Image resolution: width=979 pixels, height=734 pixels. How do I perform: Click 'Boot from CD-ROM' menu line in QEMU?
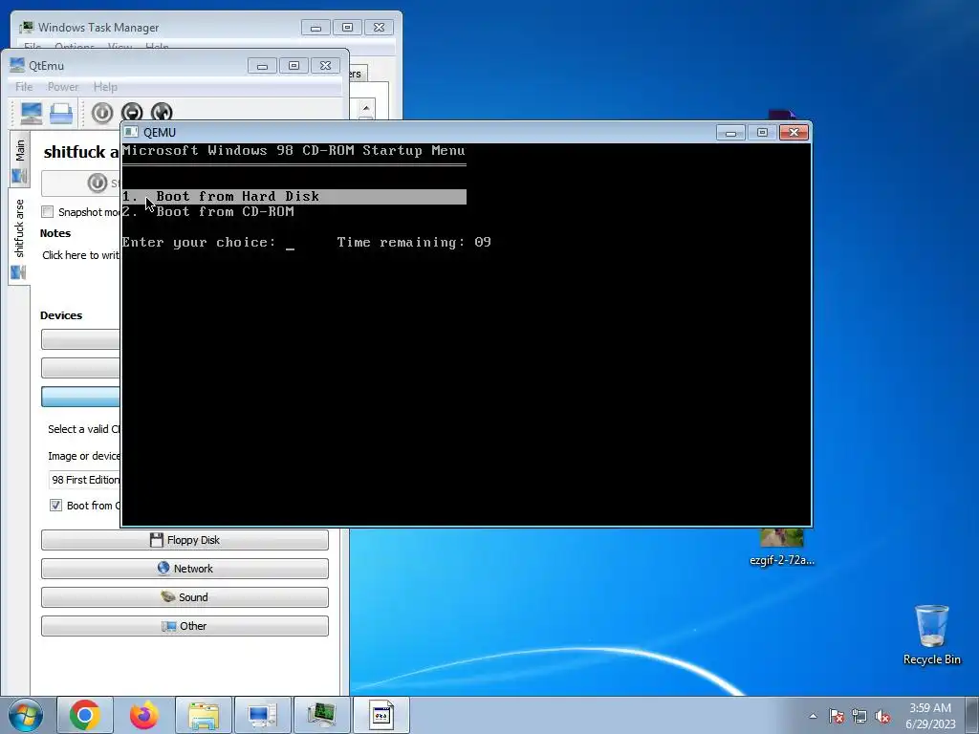click(207, 211)
